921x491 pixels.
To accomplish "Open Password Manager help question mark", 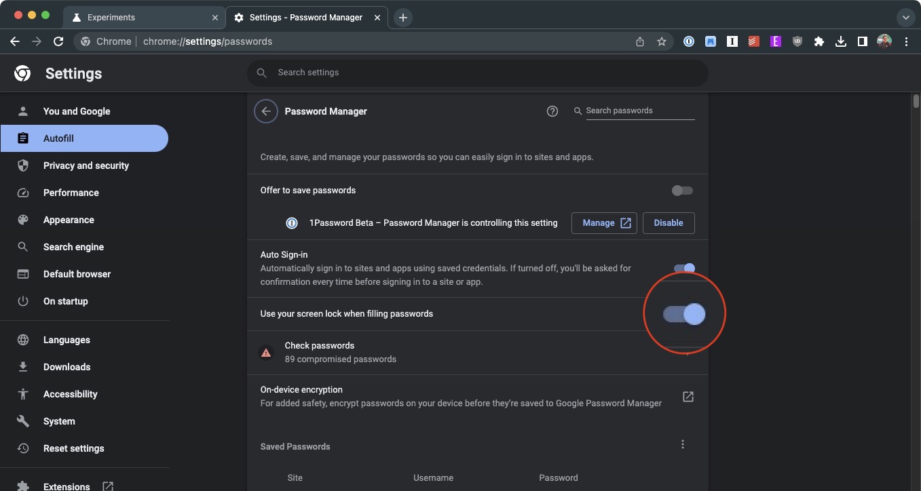I will (552, 111).
